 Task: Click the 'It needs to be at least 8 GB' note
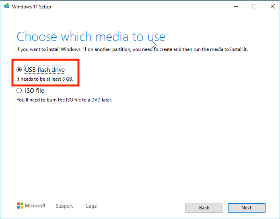(45, 79)
